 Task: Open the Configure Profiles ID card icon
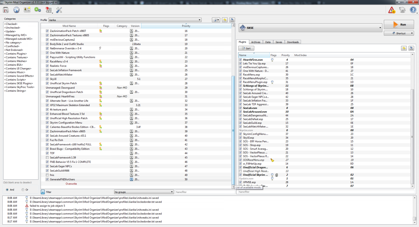(27, 10)
